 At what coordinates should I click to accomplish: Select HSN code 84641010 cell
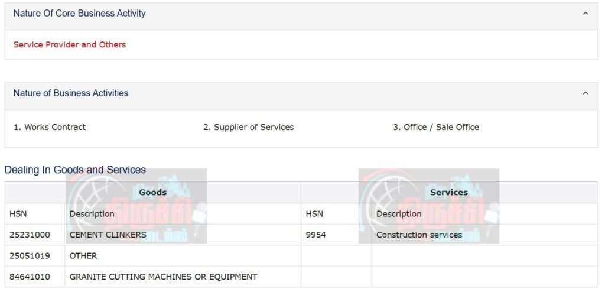click(x=30, y=277)
